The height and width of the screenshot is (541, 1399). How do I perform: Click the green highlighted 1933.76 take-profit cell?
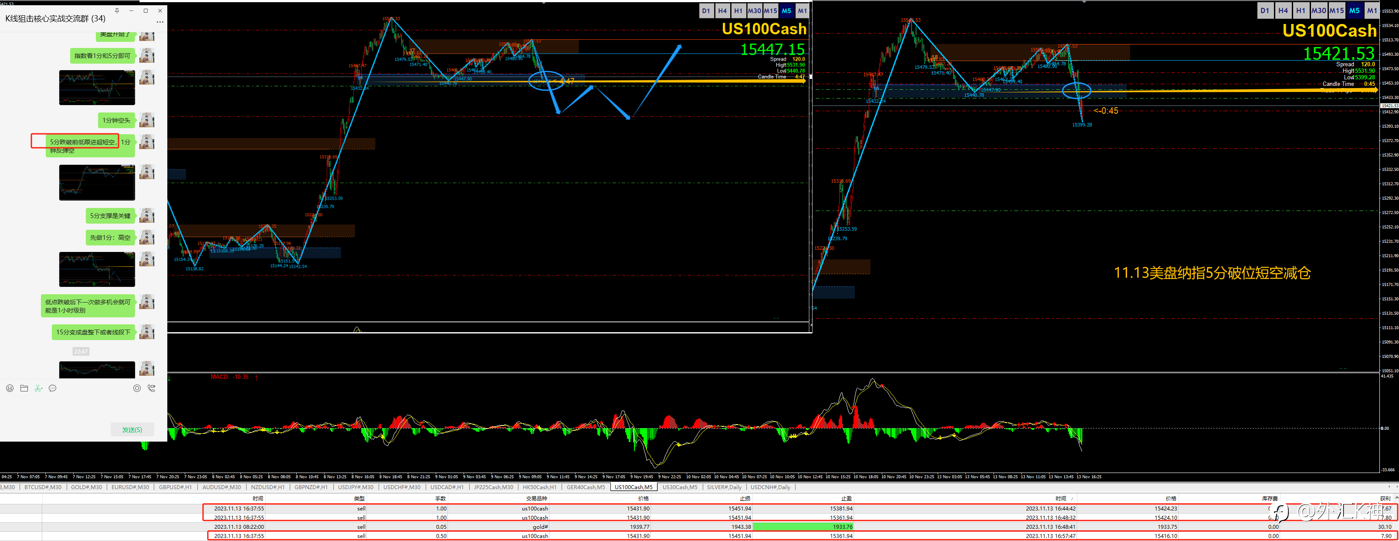[803, 527]
